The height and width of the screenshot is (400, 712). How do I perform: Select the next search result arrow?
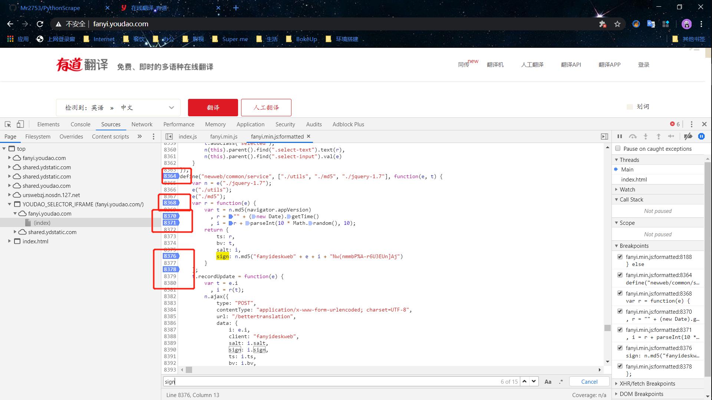click(534, 381)
